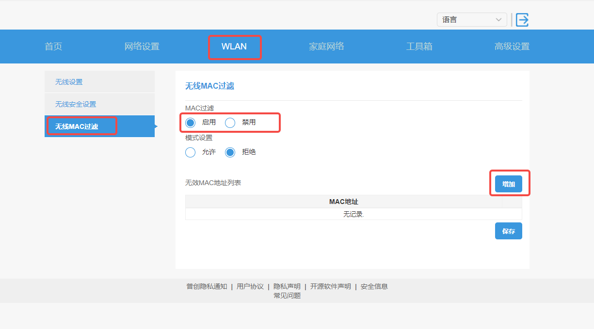Open the 高级设置 tab
The width and height of the screenshot is (594, 329).
[512, 47]
